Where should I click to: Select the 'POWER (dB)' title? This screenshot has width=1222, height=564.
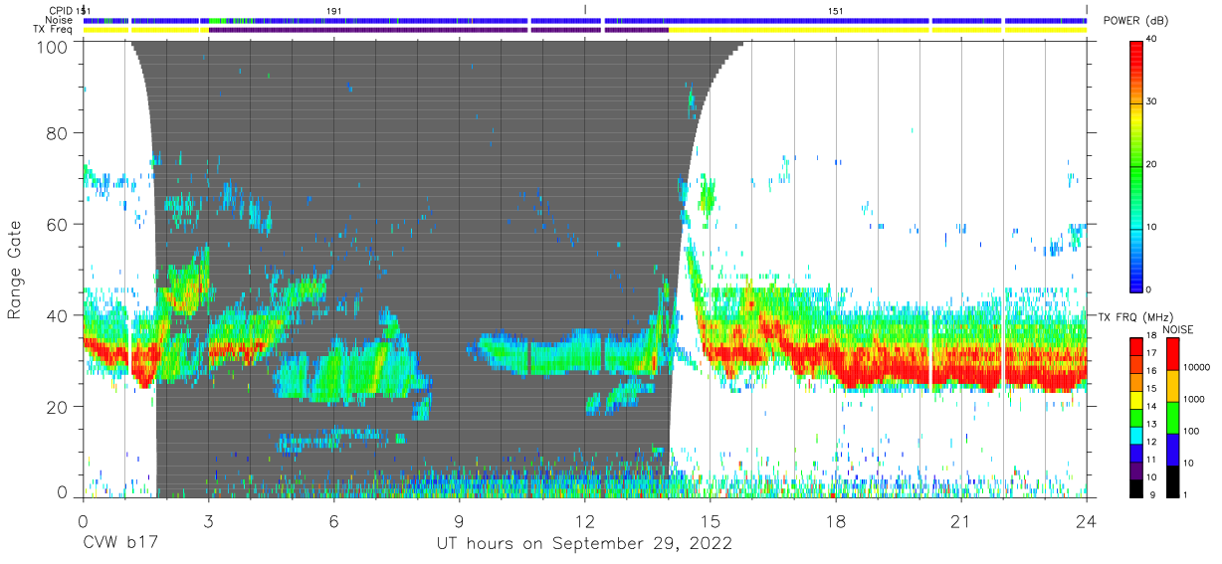(1135, 21)
